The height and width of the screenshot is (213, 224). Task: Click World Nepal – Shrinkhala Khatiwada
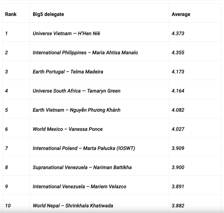pos(73,205)
